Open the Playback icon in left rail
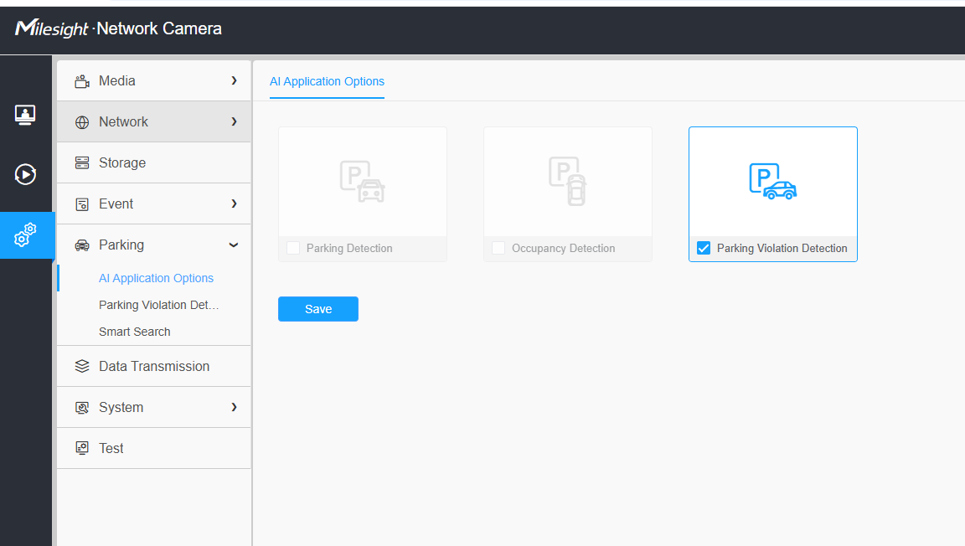Screen dimensions: 965x546 tap(25, 174)
